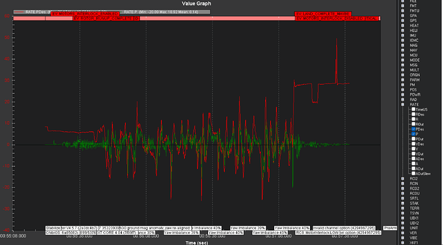443x245 pixels.
Task: Enable the RDes field checkbox
Action: tap(413, 114)
